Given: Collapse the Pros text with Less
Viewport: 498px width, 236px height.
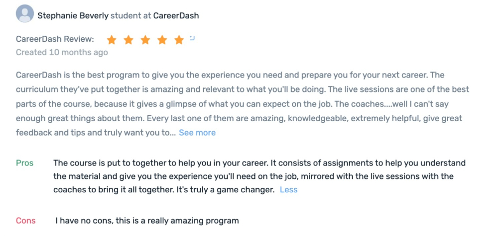Looking at the screenshot, I should click(289, 190).
